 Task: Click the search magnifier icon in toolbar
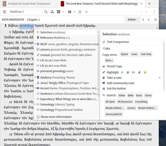tap(46, 12)
